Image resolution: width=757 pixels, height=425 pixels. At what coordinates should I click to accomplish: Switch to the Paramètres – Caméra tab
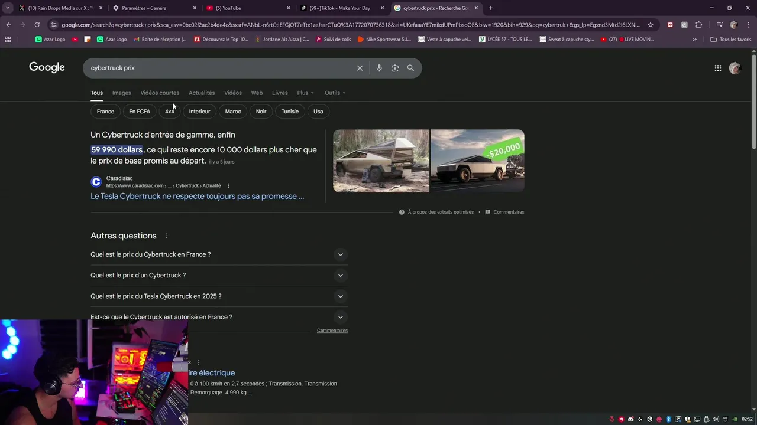[154, 8]
